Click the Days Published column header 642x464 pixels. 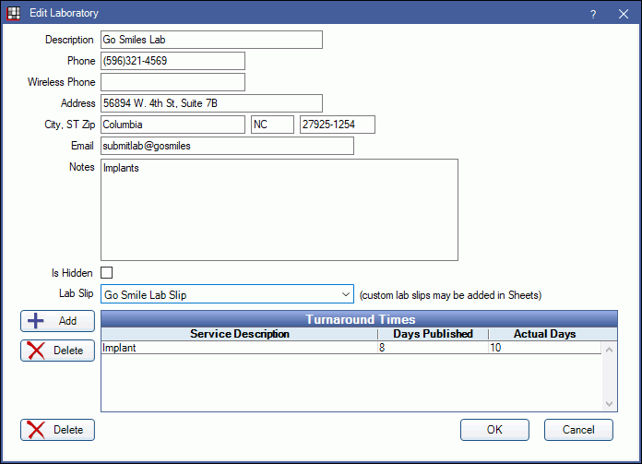tap(432, 334)
